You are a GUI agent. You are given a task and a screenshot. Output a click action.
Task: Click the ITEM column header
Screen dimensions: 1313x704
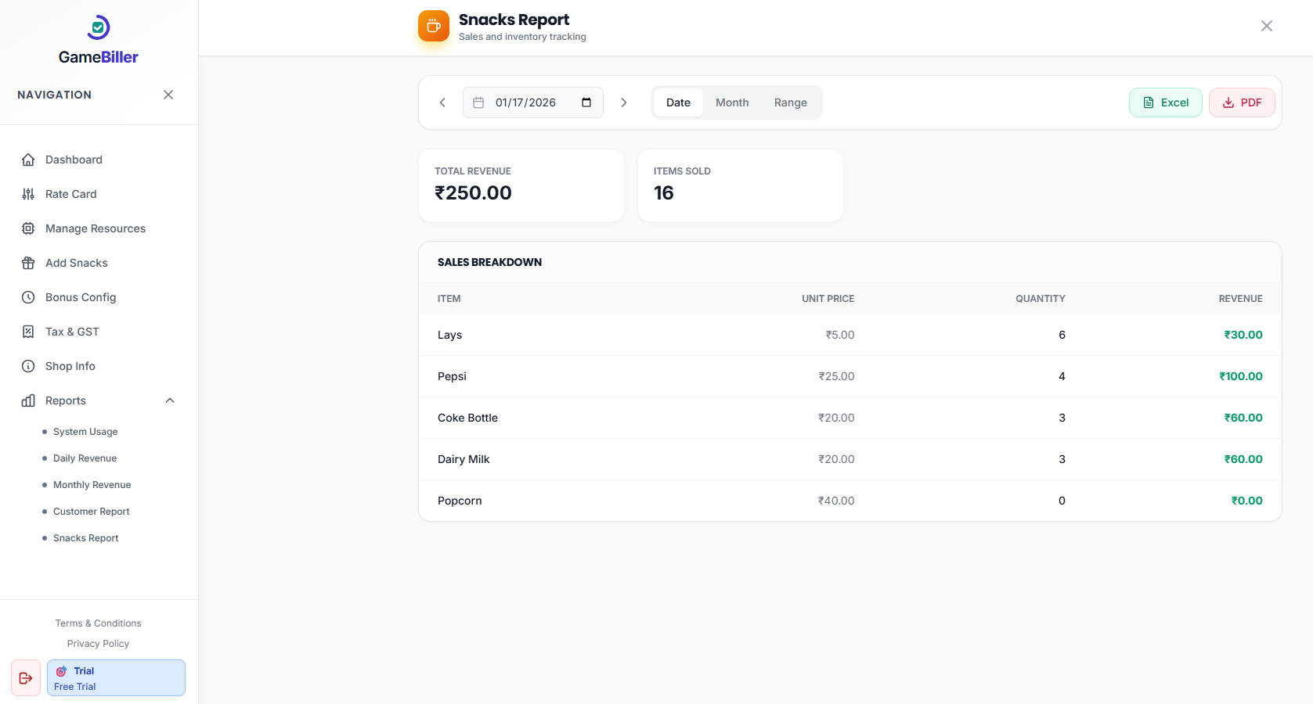[x=449, y=299]
